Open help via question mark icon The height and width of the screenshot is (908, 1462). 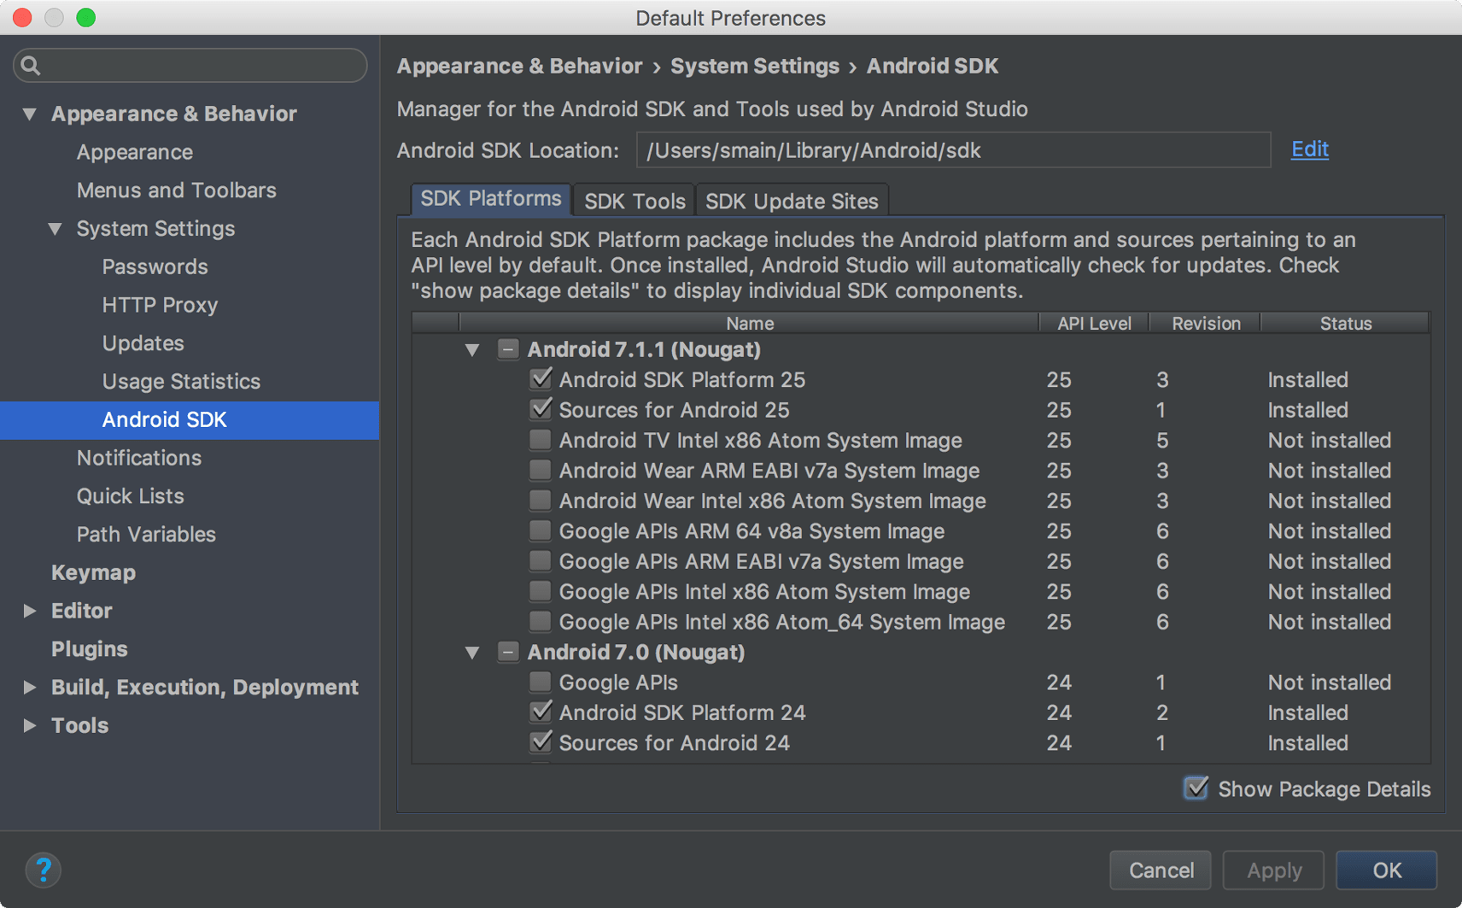[x=44, y=870]
